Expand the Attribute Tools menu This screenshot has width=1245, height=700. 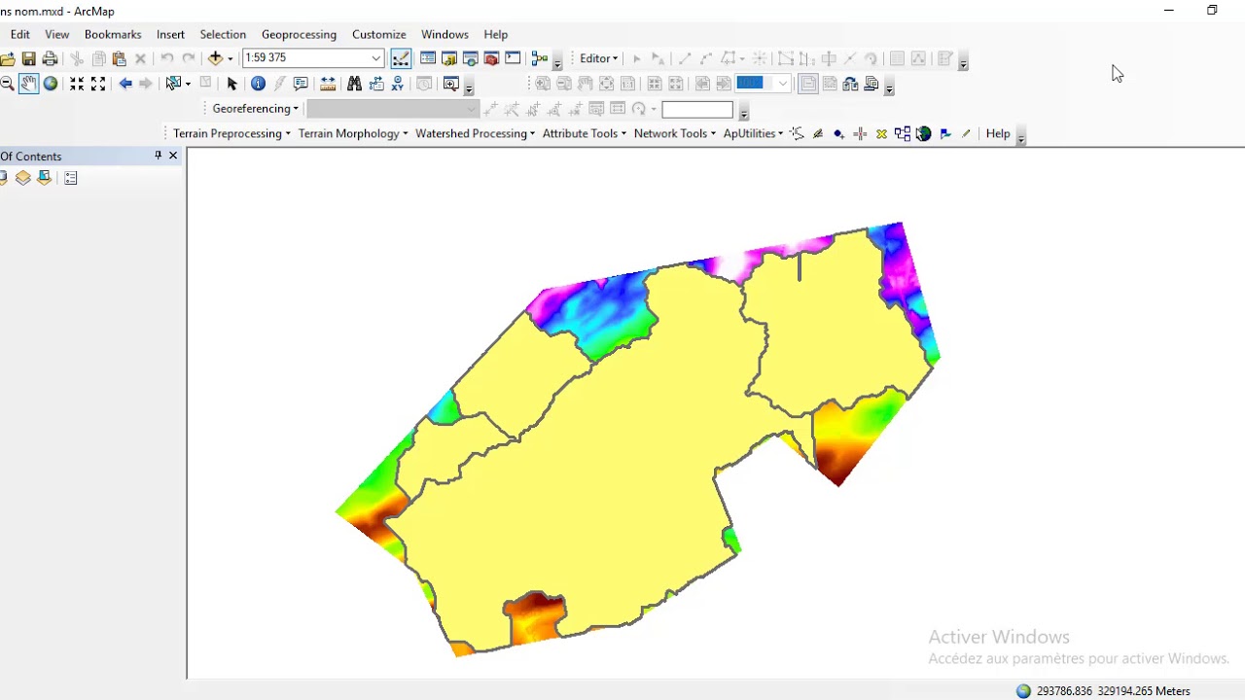tap(584, 133)
